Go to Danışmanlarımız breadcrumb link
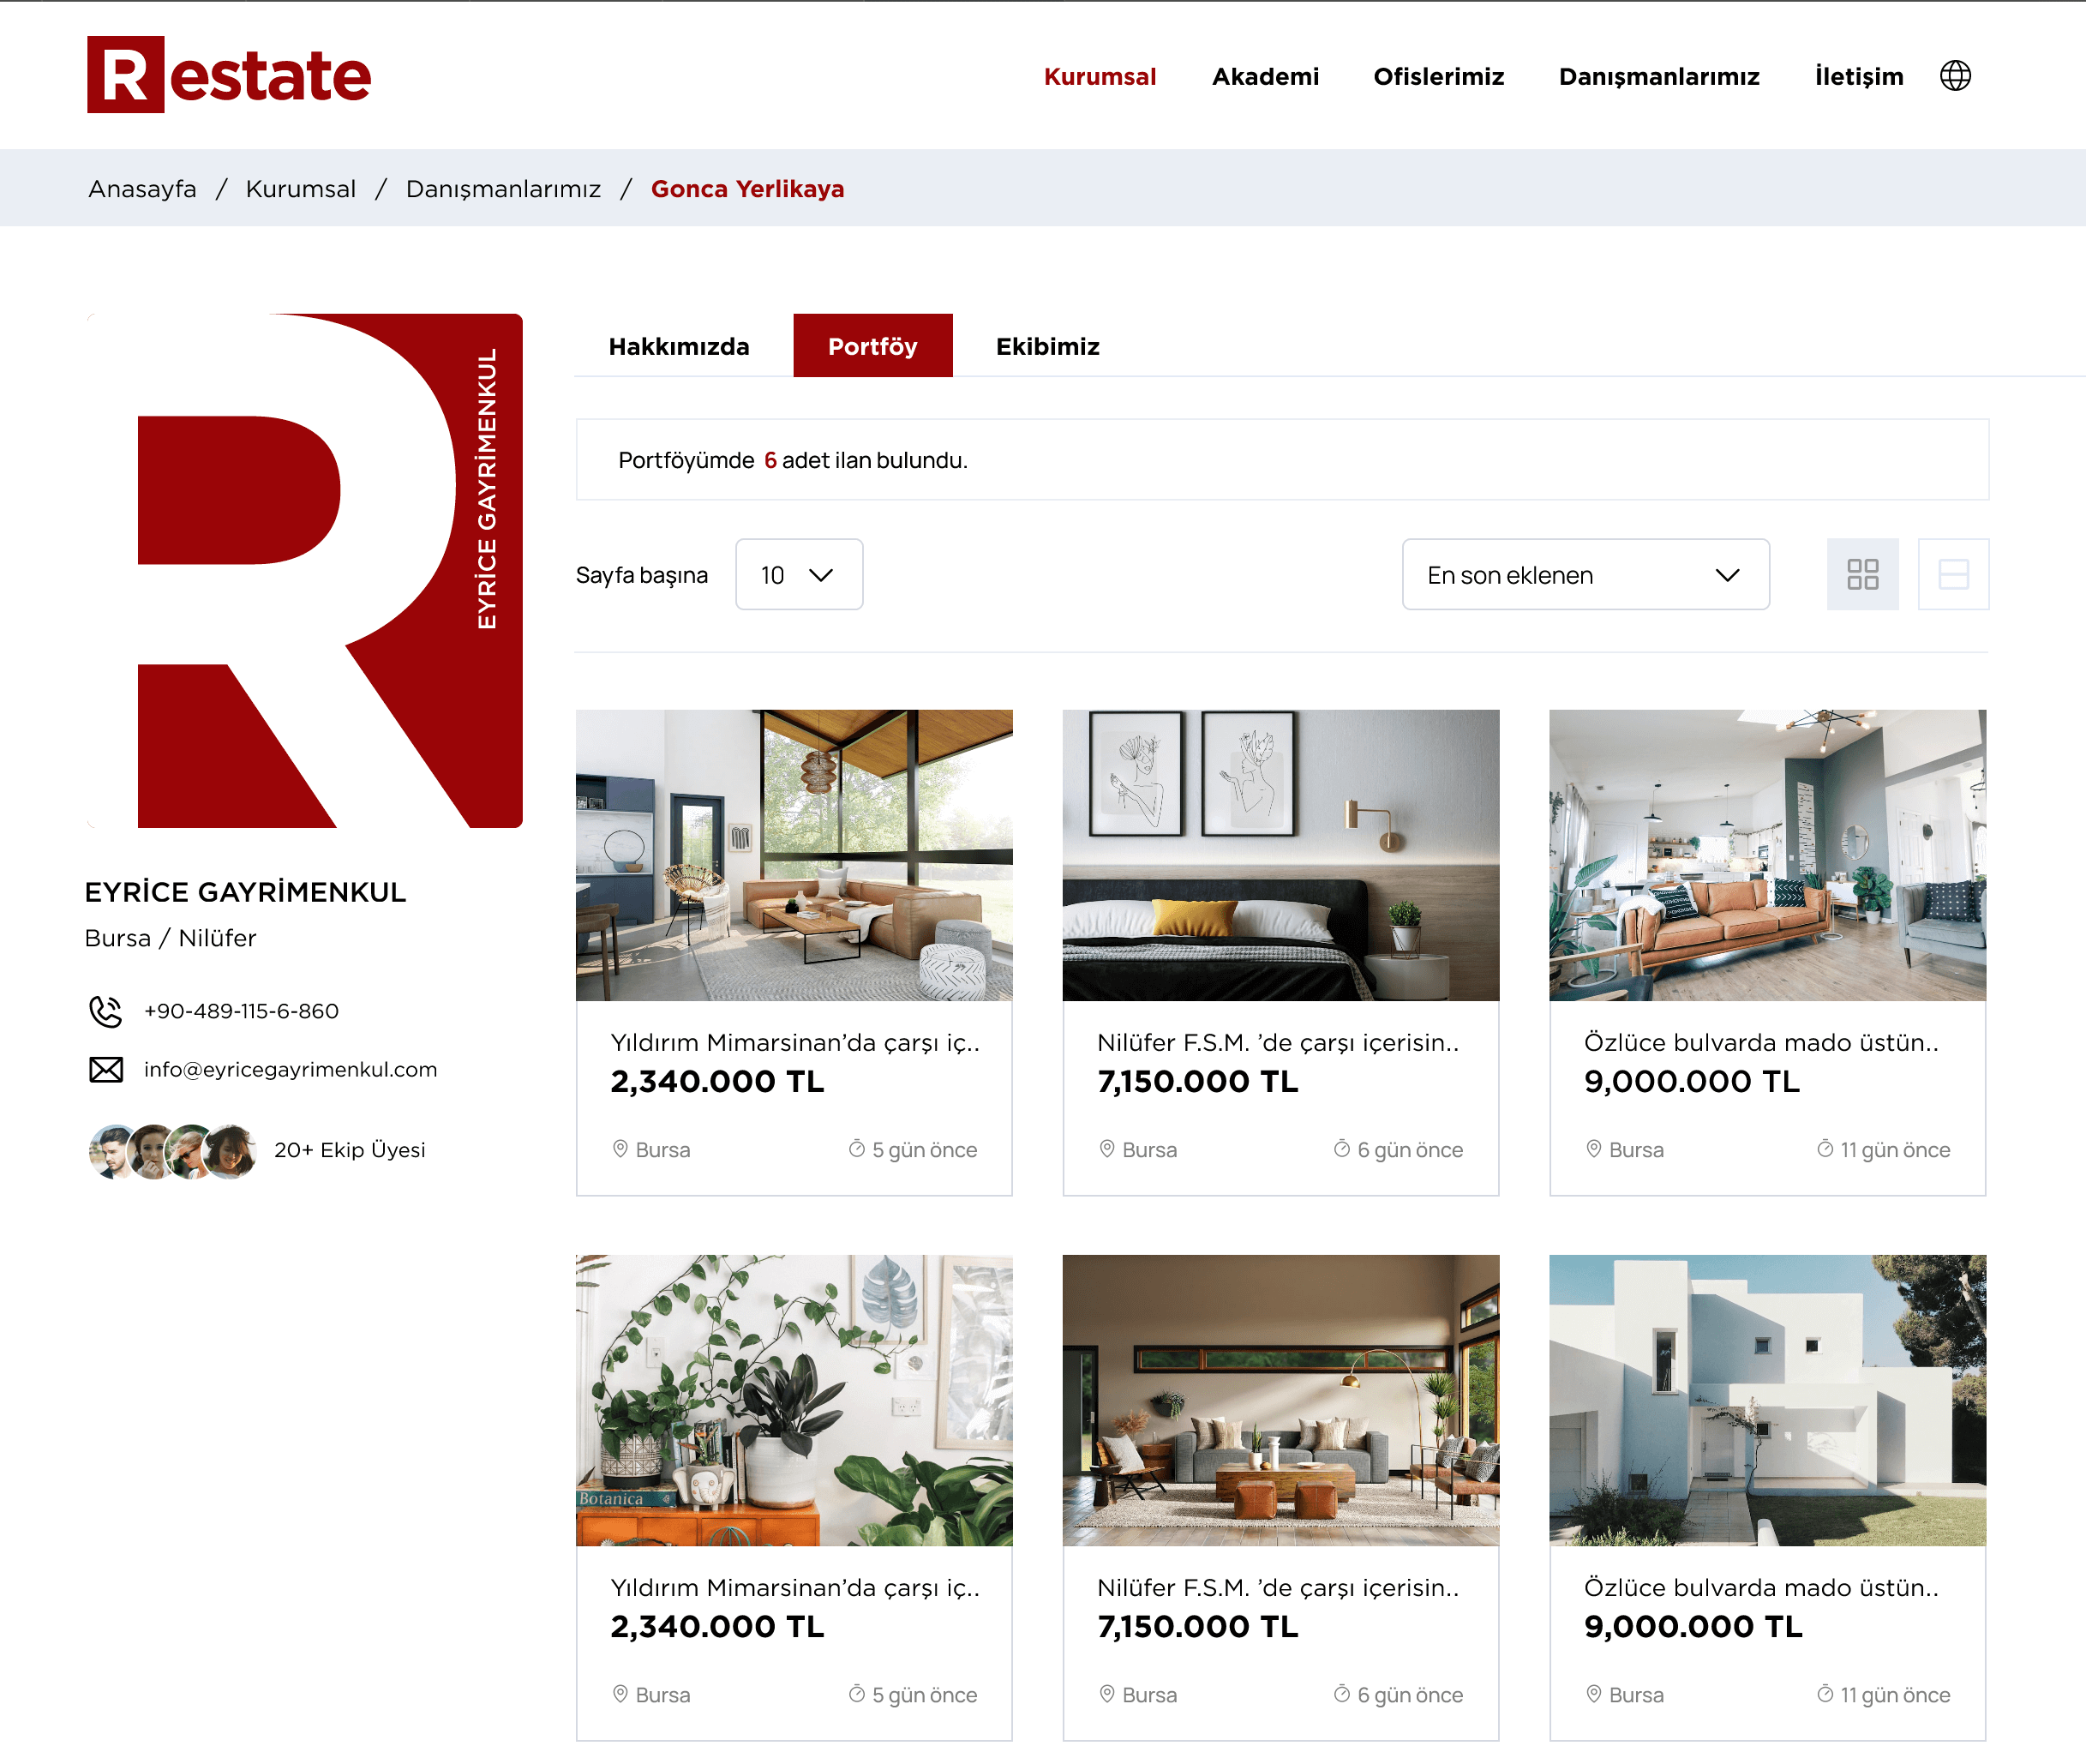2086x1764 pixels. (503, 189)
